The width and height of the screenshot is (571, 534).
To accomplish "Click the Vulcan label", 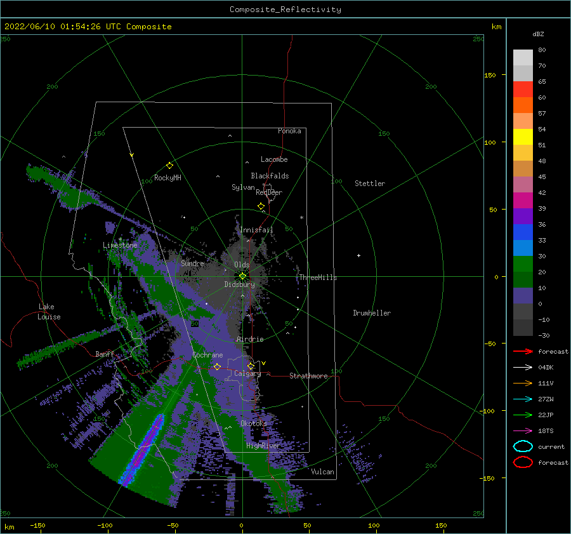I will click(x=322, y=472).
